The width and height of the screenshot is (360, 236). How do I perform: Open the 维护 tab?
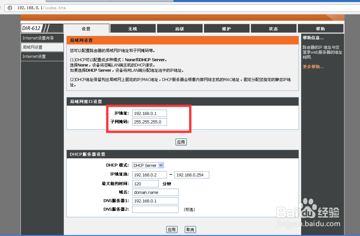coord(226,29)
